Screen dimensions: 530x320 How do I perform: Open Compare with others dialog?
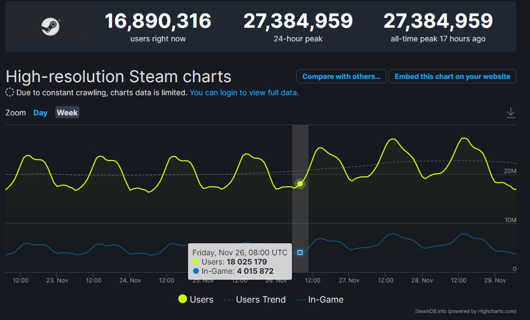[x=341, y=76]
